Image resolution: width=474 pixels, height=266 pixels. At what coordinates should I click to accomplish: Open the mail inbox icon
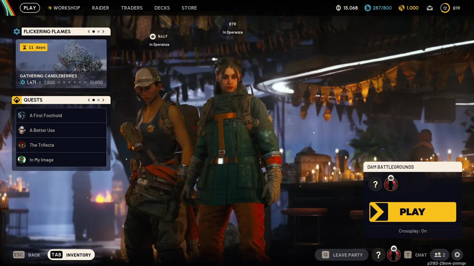pos(430,8)
